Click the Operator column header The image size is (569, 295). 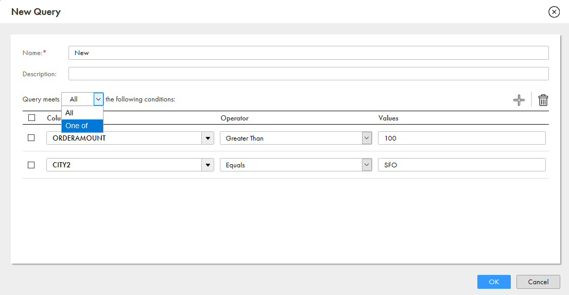coord(234,118)
